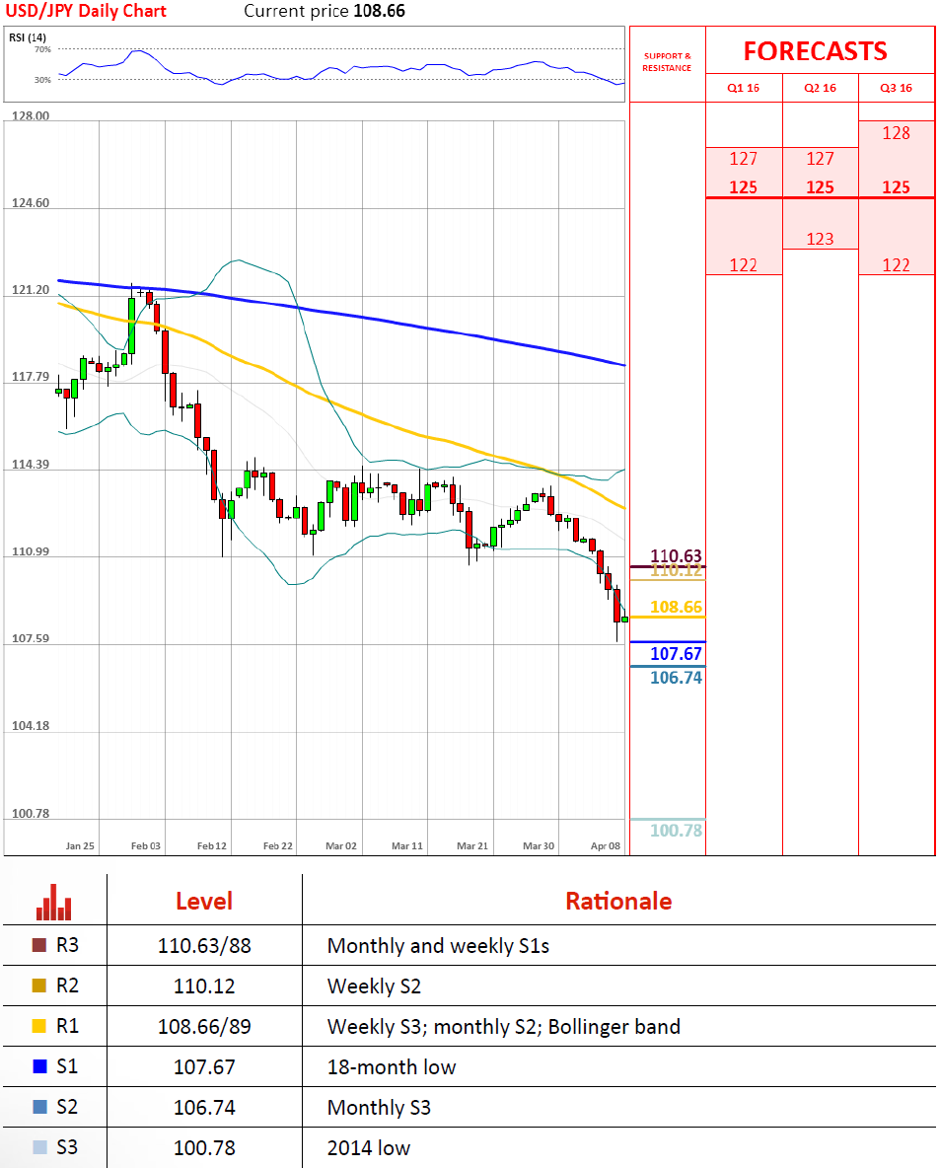Viewport: 939px width, 1168px height.
Task: Click the 123 forecast in Q2 16
Action: coord(820,239)
